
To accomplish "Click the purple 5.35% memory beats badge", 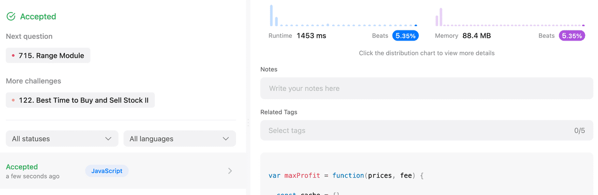I will [572, 36].
